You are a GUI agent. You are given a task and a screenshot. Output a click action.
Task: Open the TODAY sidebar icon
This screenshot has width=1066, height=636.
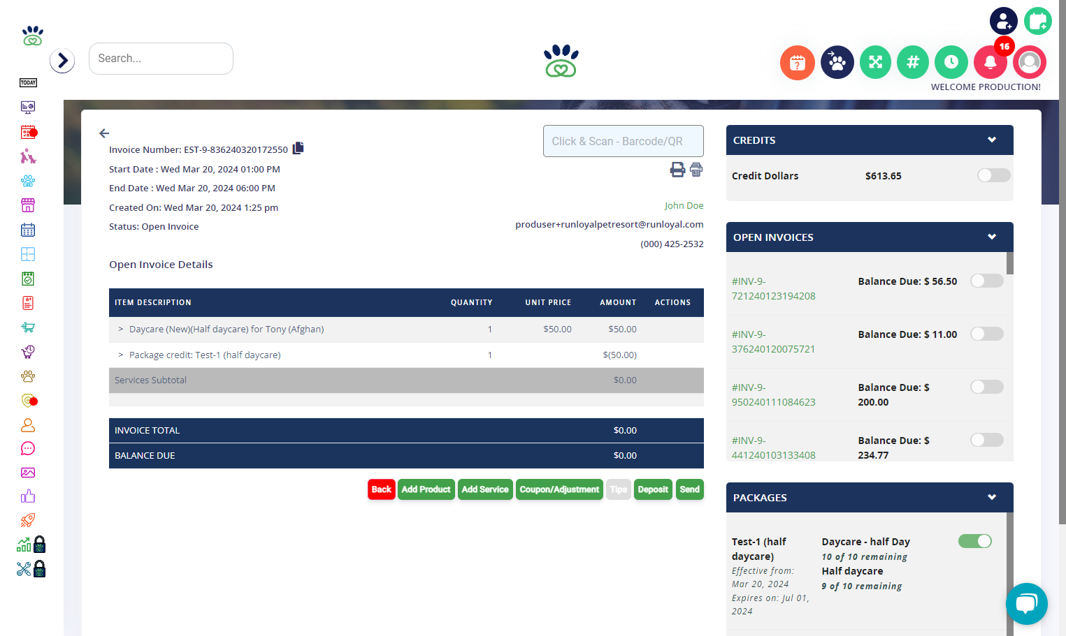[x=28, y=82]
